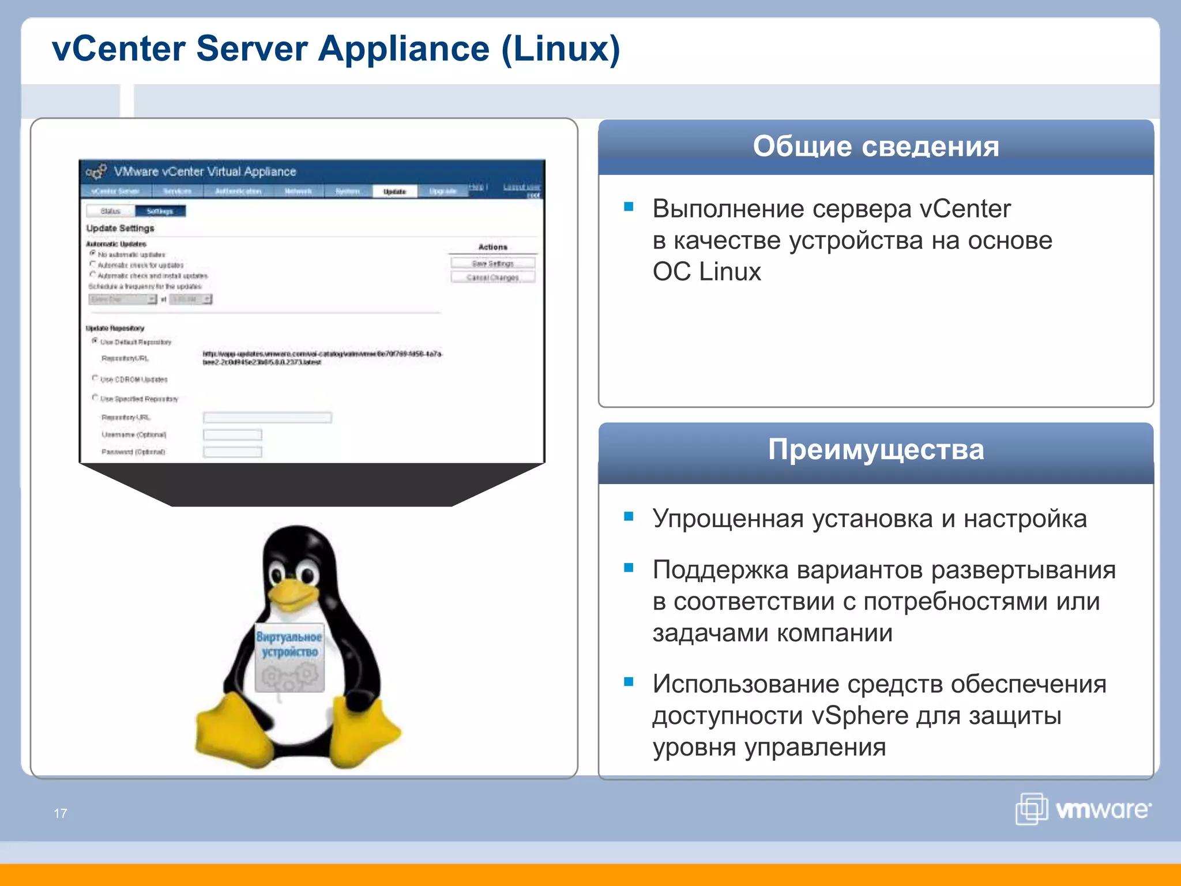Click the 'Общие сведения' panel header
The image size is (1181, 886).
[x=876, y=147]
